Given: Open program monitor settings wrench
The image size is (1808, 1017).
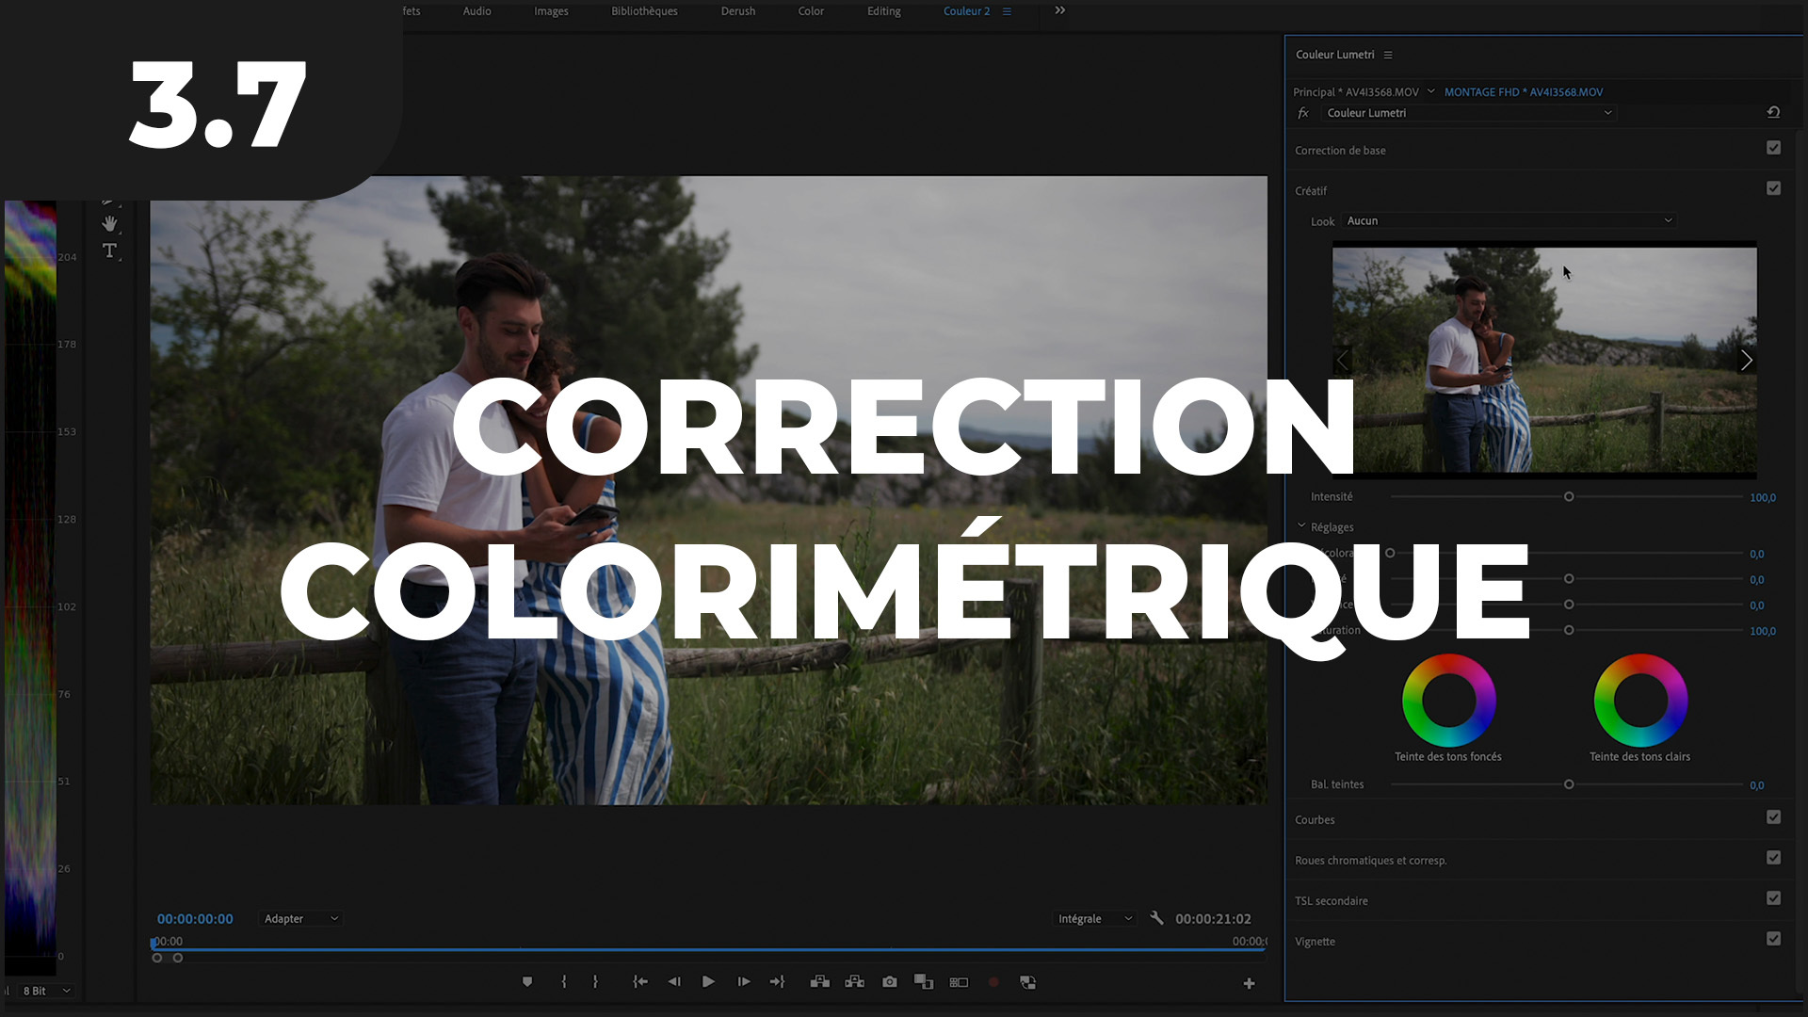Looking at the screenshot, I should (x=1156, y=918).
